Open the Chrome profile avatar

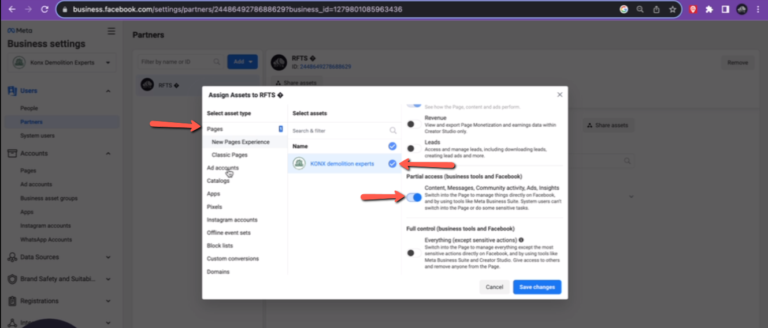(742, 9)
